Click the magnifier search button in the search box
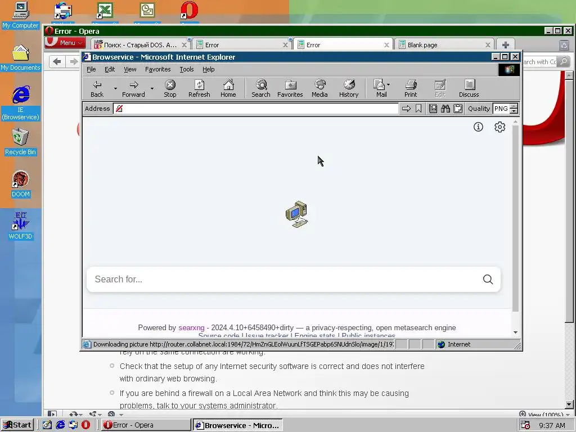Image resolution: width=576 pixels, height=432 pixels. pyautogui.click(x=488, y=279)
